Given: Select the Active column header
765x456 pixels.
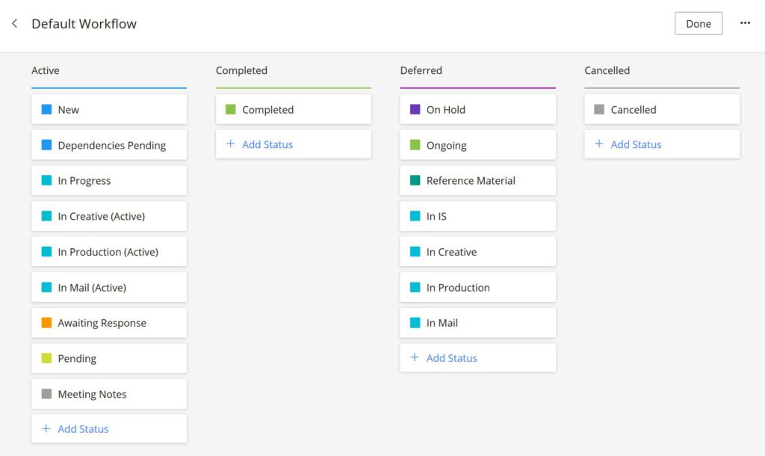Looking at the screenshot, I should tap(45, 70).
